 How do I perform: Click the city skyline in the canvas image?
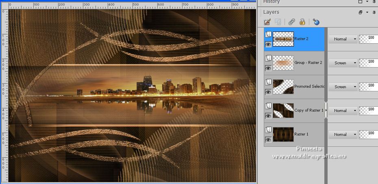point(163,87)
